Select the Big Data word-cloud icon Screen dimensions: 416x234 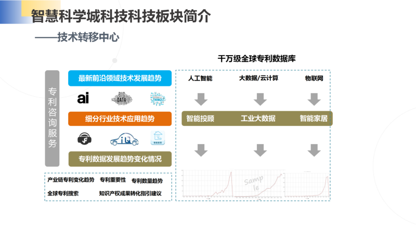122,99
